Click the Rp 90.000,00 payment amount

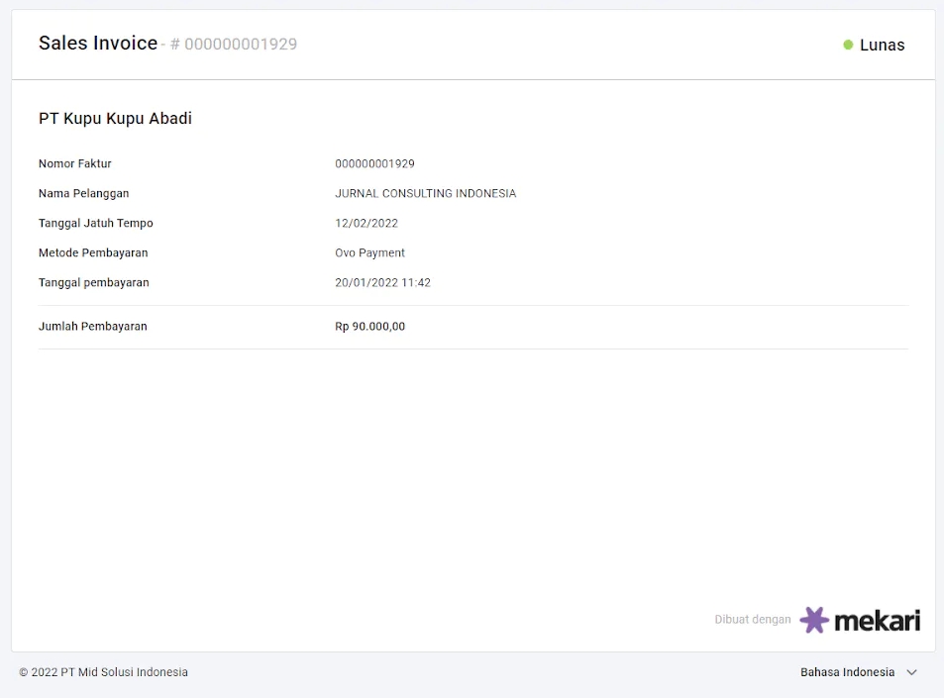pyautogui.click(x=369, y=327)
